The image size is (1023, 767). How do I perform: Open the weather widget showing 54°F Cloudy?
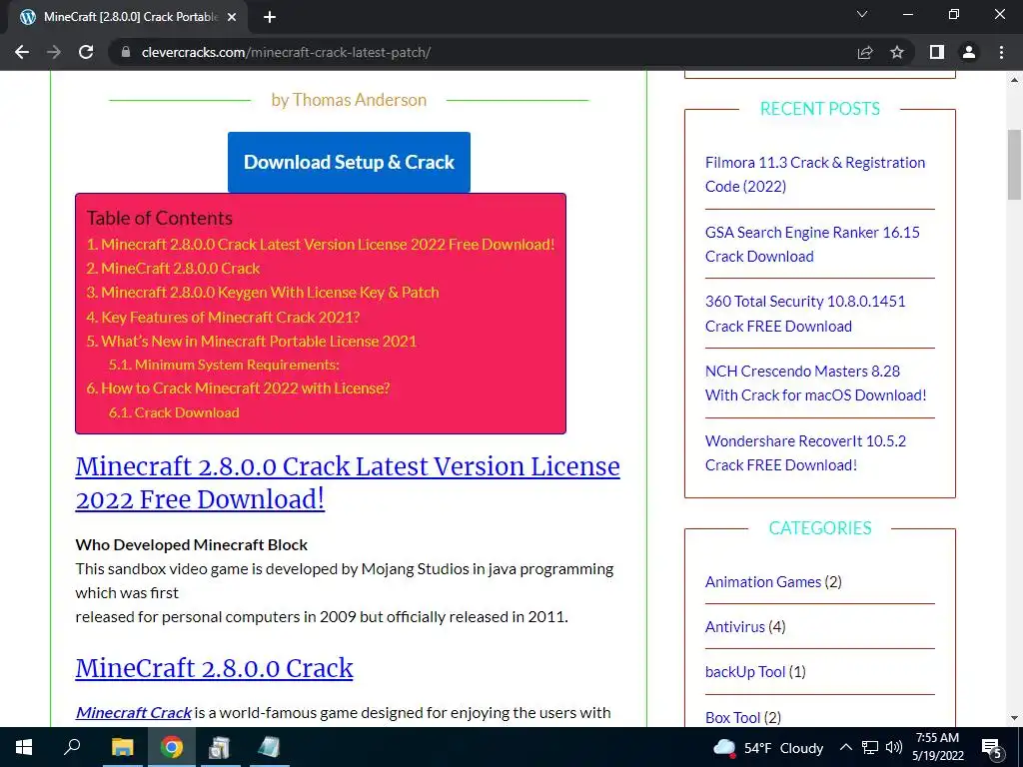pos(768,748)
